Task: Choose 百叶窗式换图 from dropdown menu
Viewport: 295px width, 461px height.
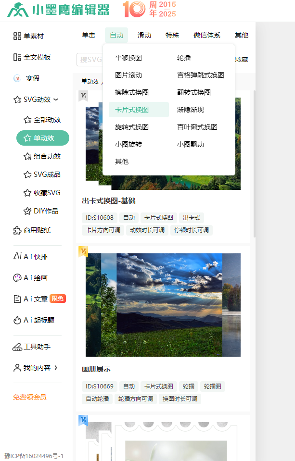Action: 197,127
